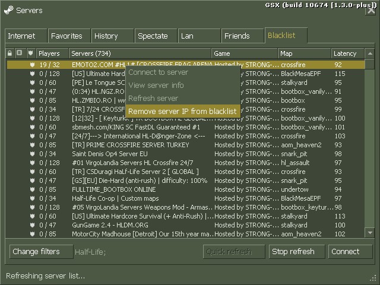Click the resize grip at window corner
Viewport: 380px width, 285px height.
pyautogui.click(x=373, y=278)
